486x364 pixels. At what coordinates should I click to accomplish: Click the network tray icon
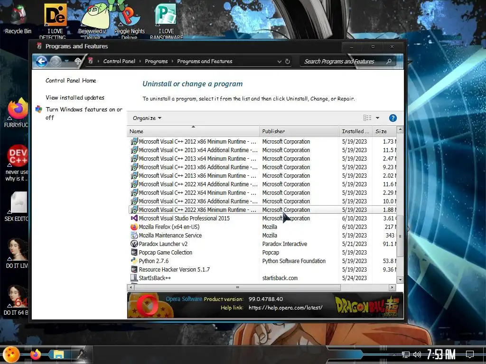click(x=406, y=355)
